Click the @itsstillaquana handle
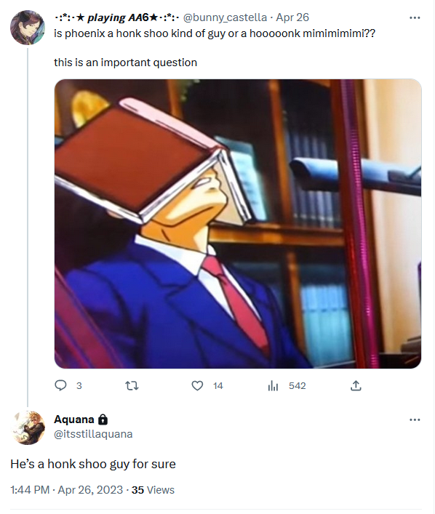The width and height of the screenshot is (435, 514). point(93,434)
